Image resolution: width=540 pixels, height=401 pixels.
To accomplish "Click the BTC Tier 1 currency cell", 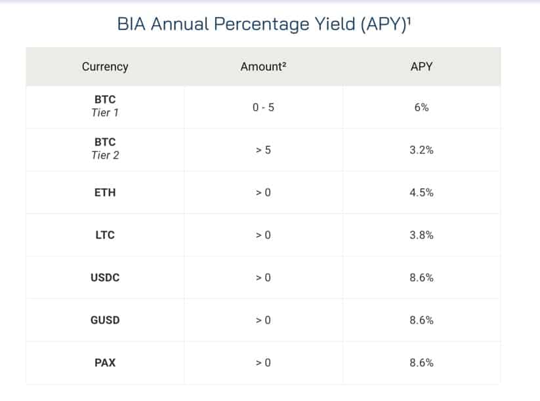I will tap(105, 107).
